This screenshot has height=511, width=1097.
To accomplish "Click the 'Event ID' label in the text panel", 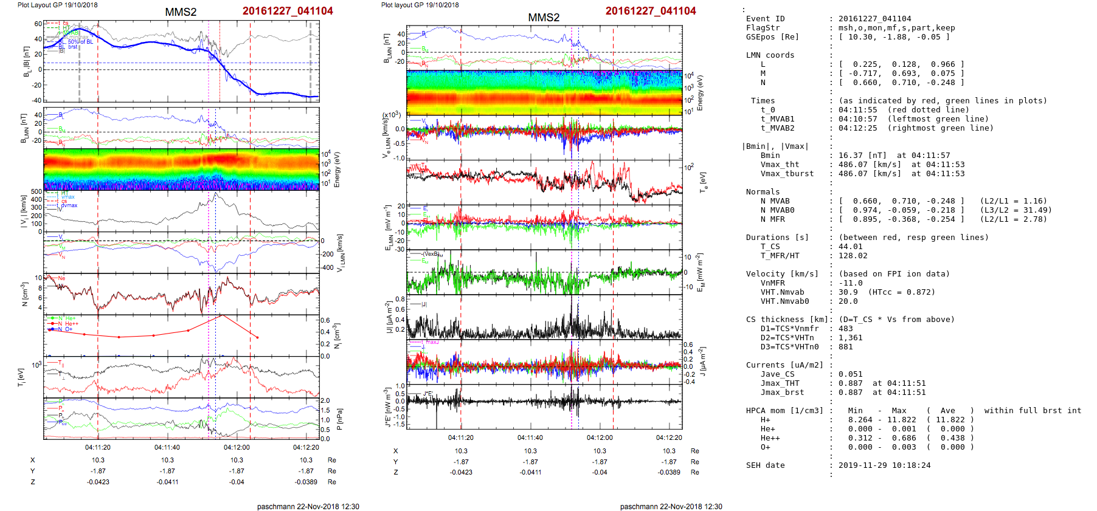I will [x=765, y=19].
